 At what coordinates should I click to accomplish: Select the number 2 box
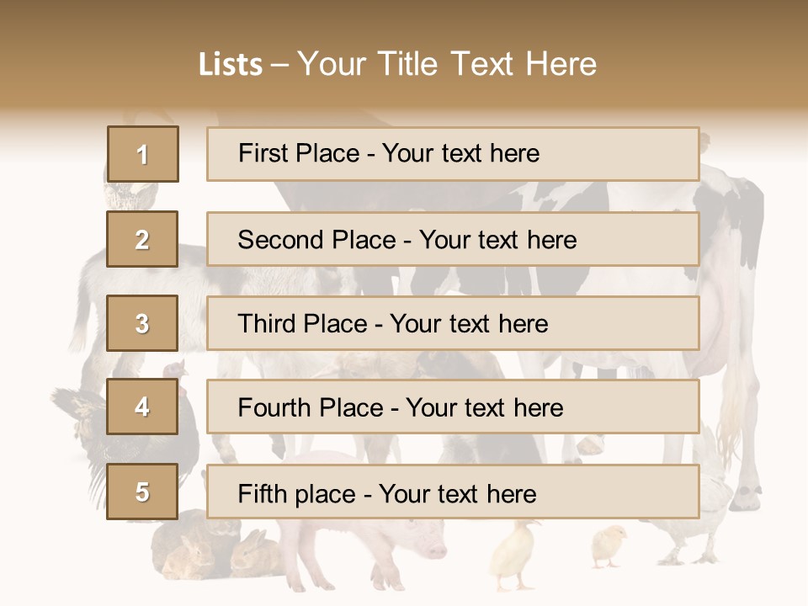[x=142, y=239]
